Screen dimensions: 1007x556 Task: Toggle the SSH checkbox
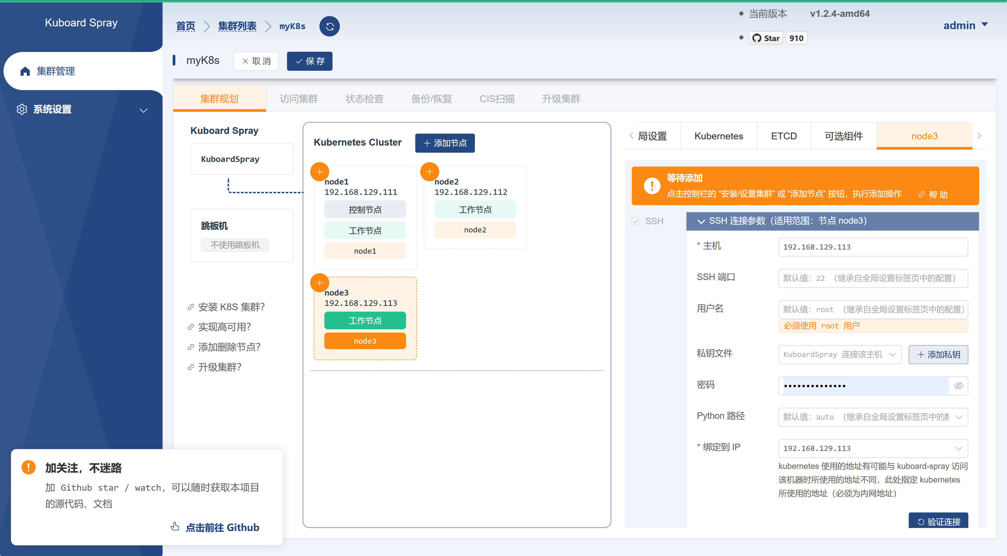pos(636,221)
